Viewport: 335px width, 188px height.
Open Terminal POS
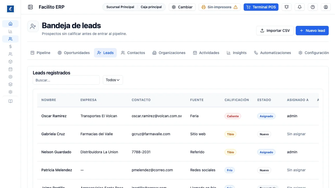(261, 7)
